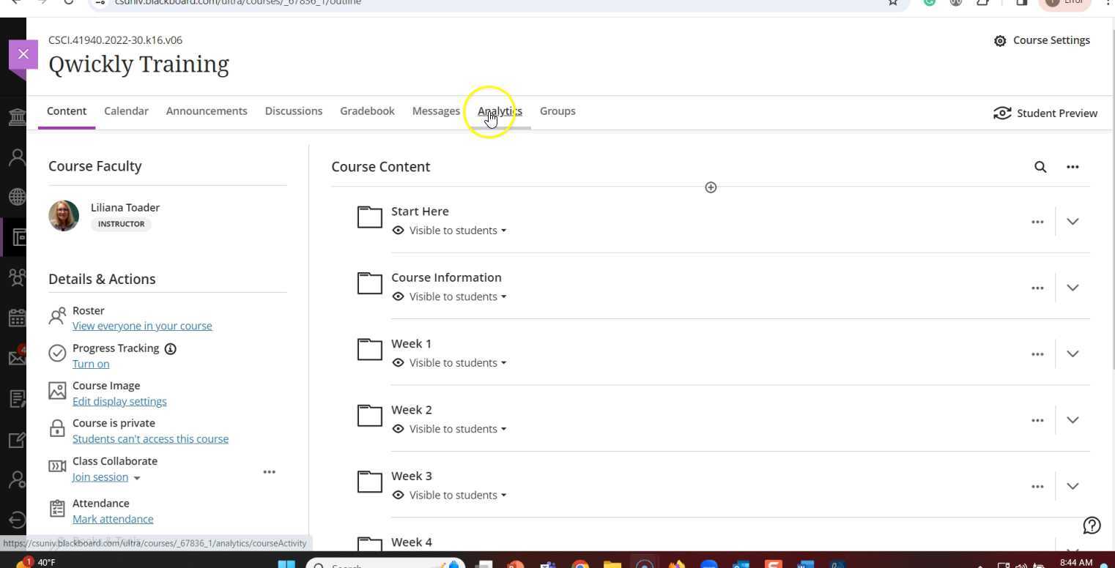Viewport: 1115px width, 568px height.
Task: Open the Course Settings gear
Action: (1001, 40)
